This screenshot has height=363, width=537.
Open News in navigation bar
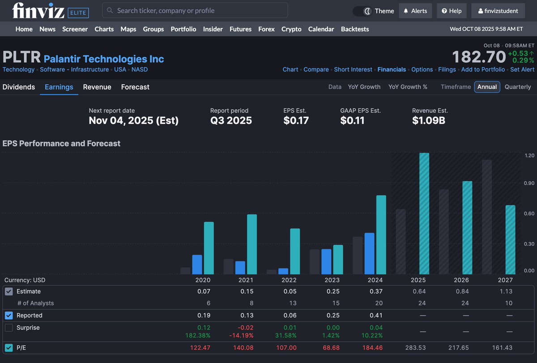(x=47, y=29)
